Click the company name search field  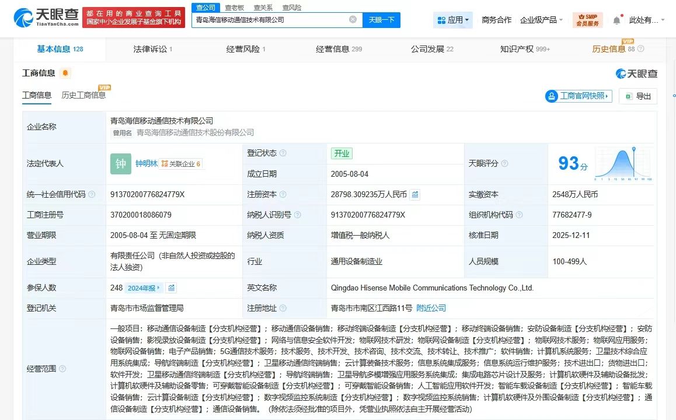pos(270,20)
